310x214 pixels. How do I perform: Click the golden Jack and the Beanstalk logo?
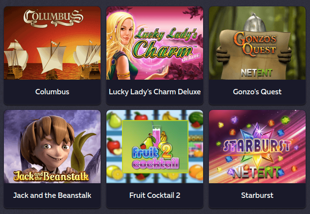pos(51,176)
